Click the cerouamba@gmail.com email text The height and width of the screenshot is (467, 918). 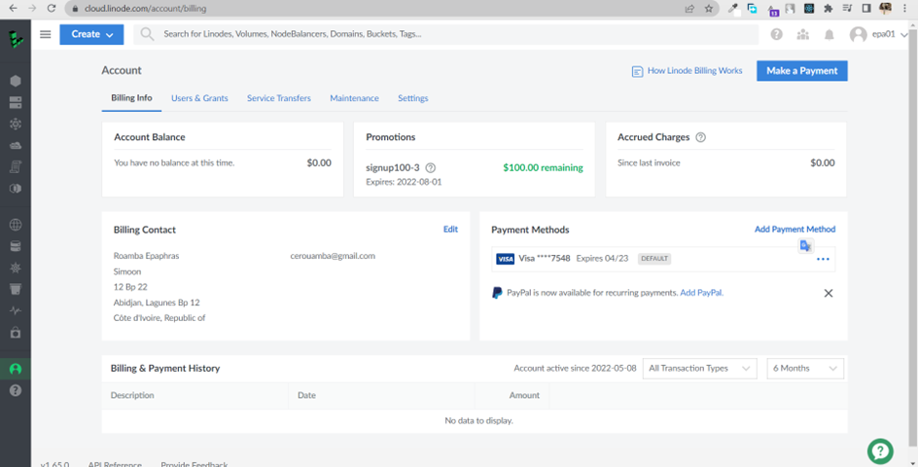click(x=333, y=256)
